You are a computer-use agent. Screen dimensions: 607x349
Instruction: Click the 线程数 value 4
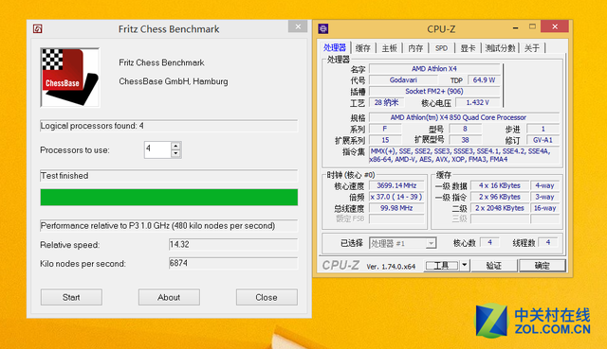(548, 242)
